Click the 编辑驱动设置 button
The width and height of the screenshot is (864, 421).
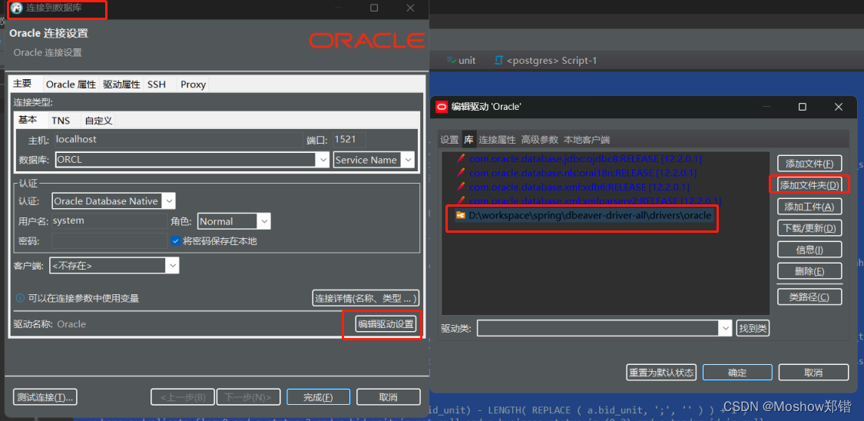[386, 324]
